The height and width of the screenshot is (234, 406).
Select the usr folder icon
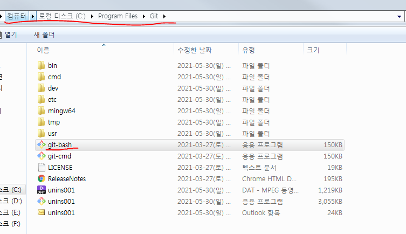(41, 134)
